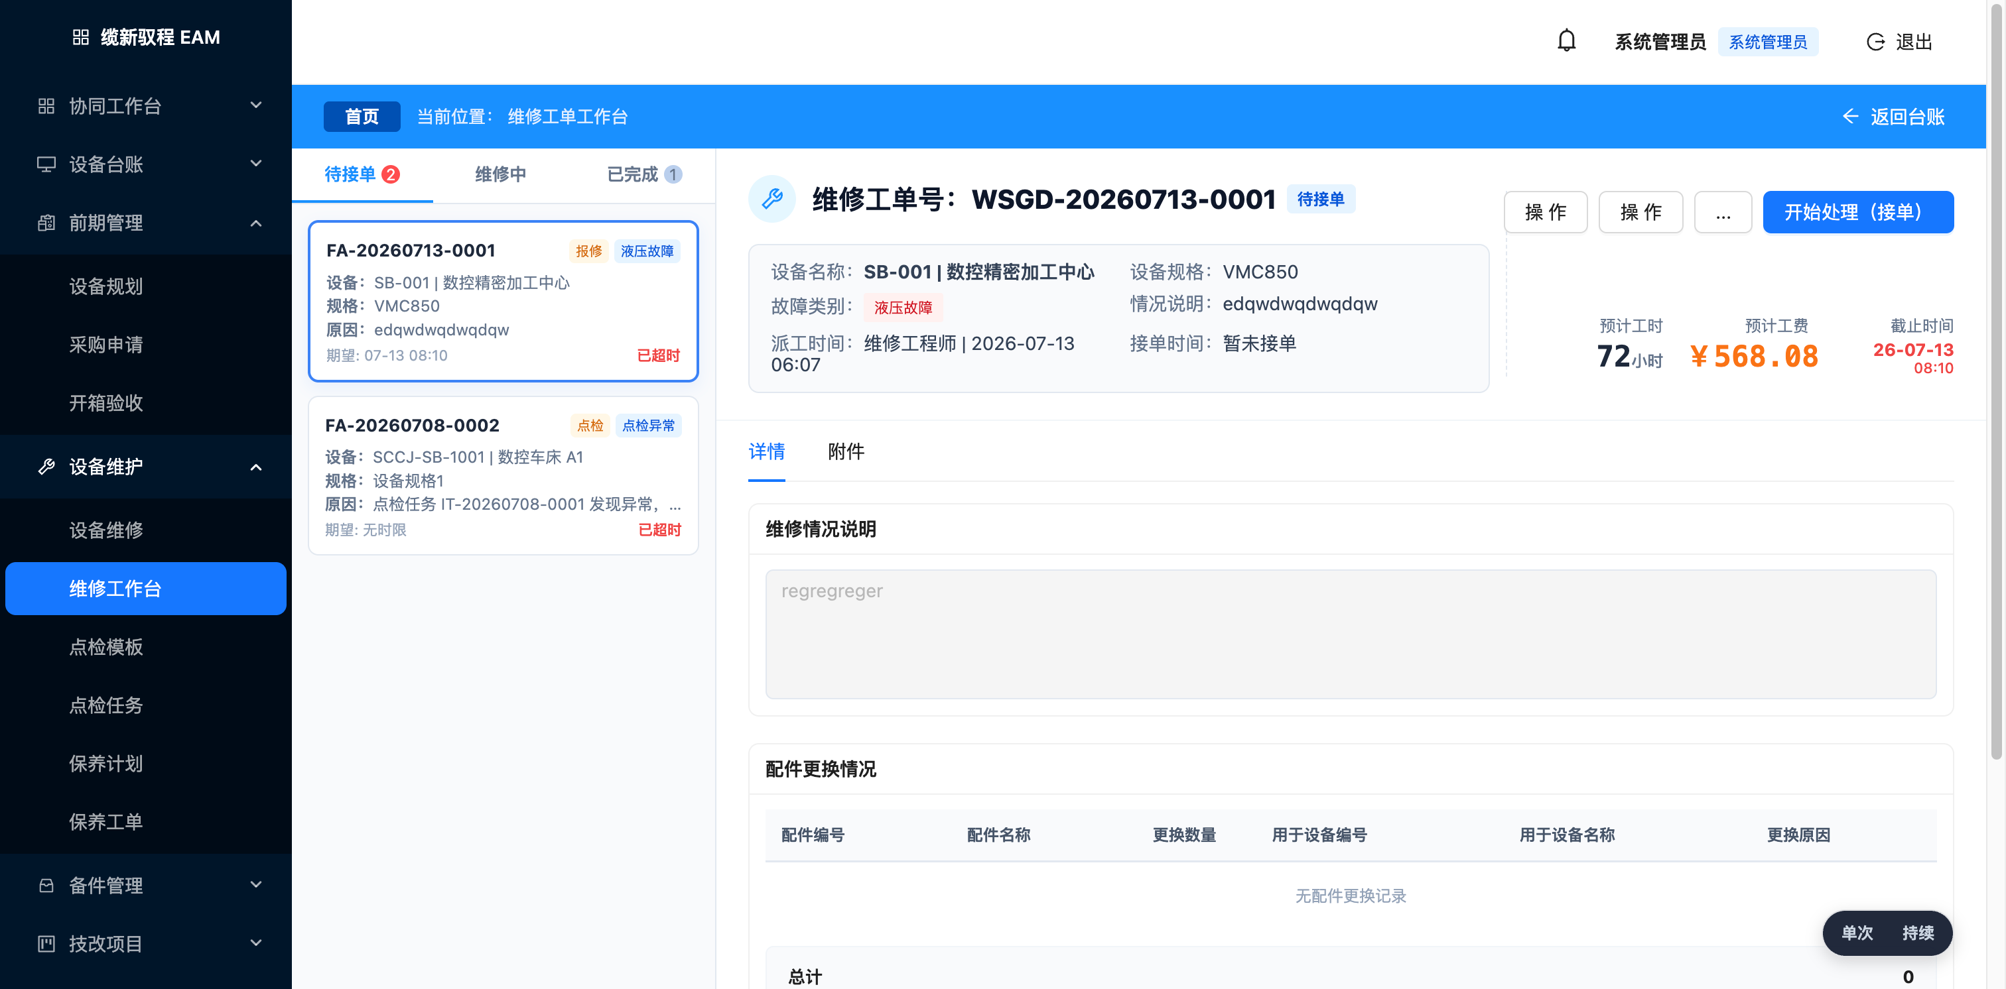Viewport: 2006px width, 989px height.
Task: Expand the 技改项目 menu chevron
Action: pos(255,943)
